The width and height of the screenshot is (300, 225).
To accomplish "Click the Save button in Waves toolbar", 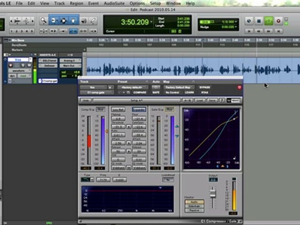I will click(212, 100).
